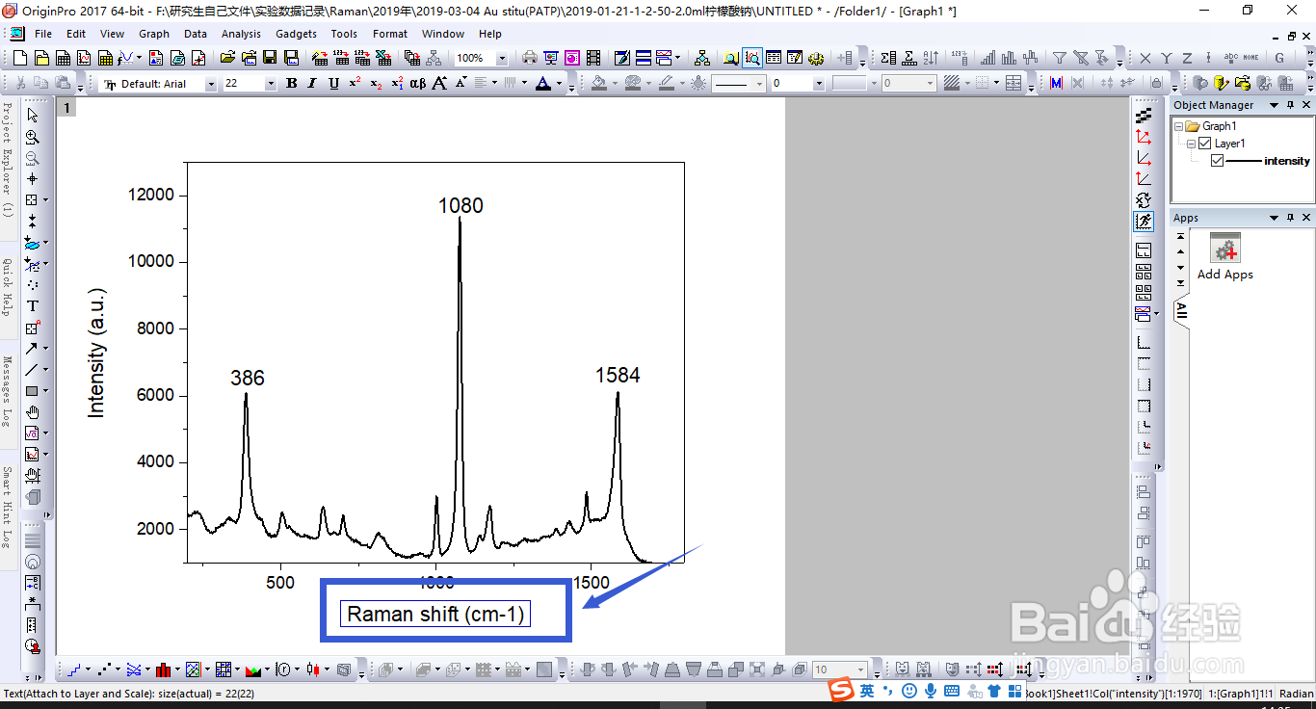Click the font color A swatch
Image resolution: width=1316 pixels, height=709 pixels.
pos(543,84)
